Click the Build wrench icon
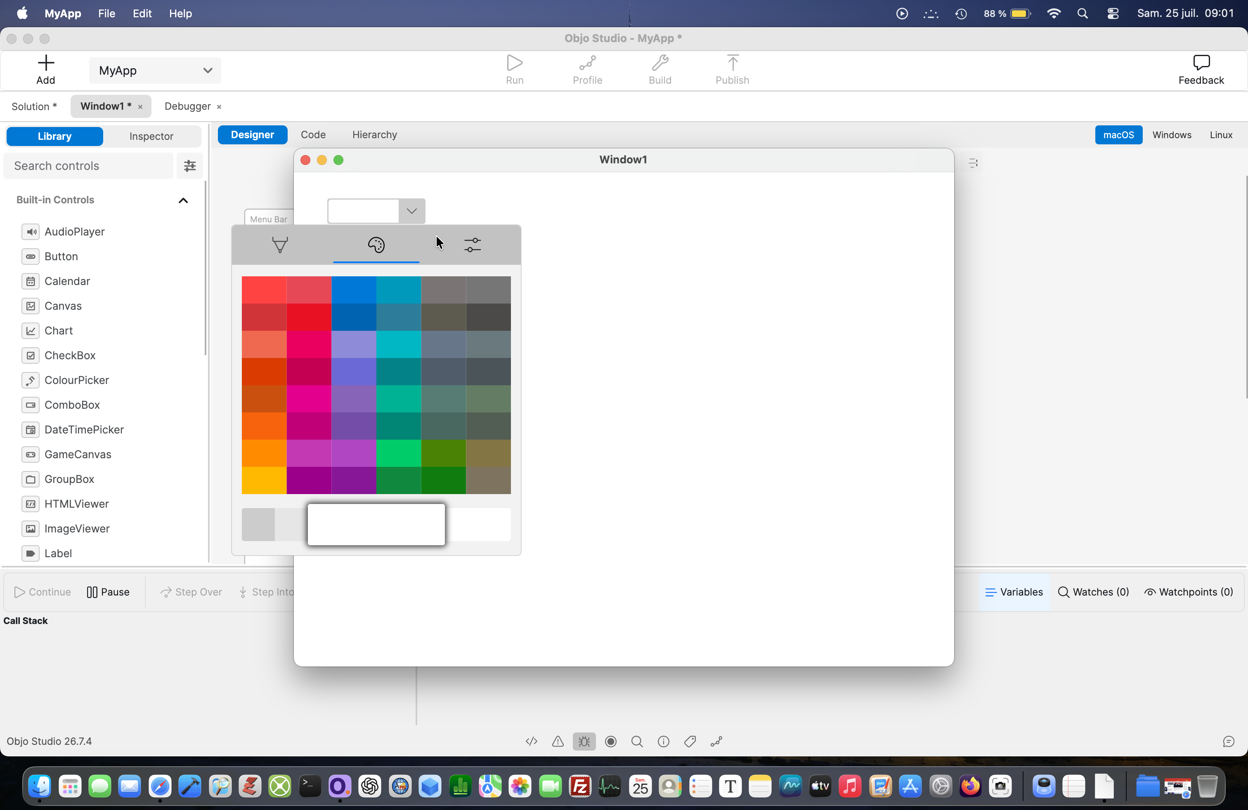Screen dimensions: 1248x810 659,63
